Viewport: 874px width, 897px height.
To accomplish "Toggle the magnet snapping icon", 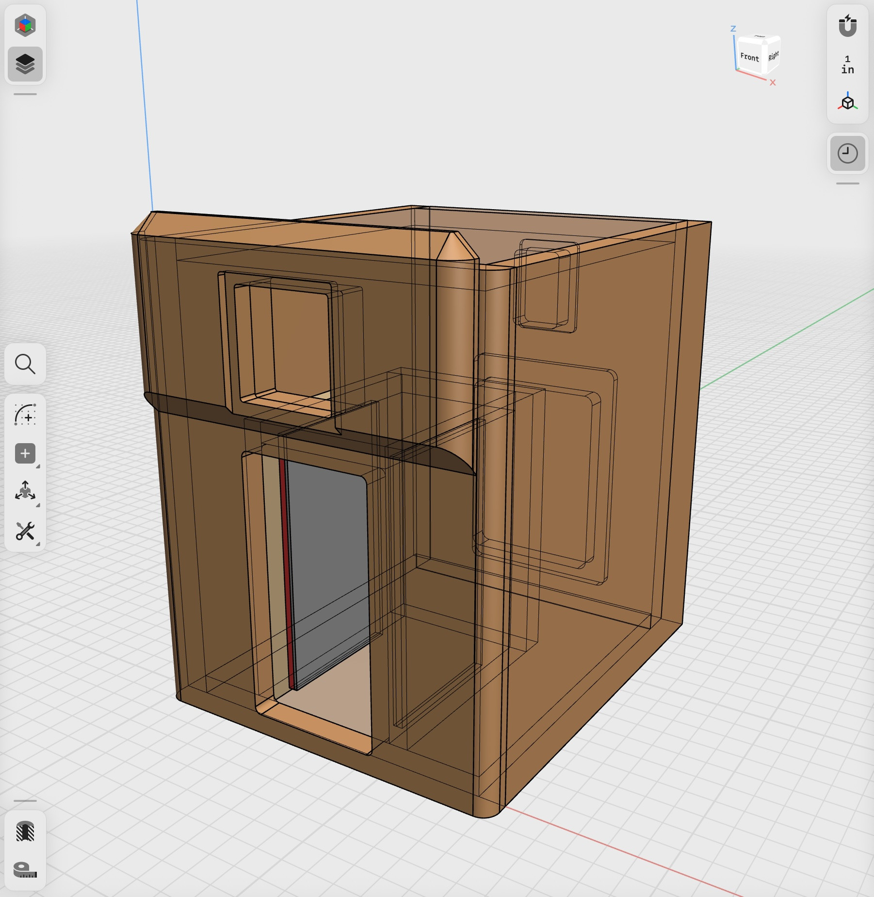I will pyautogui.click(x=848, y=25).
